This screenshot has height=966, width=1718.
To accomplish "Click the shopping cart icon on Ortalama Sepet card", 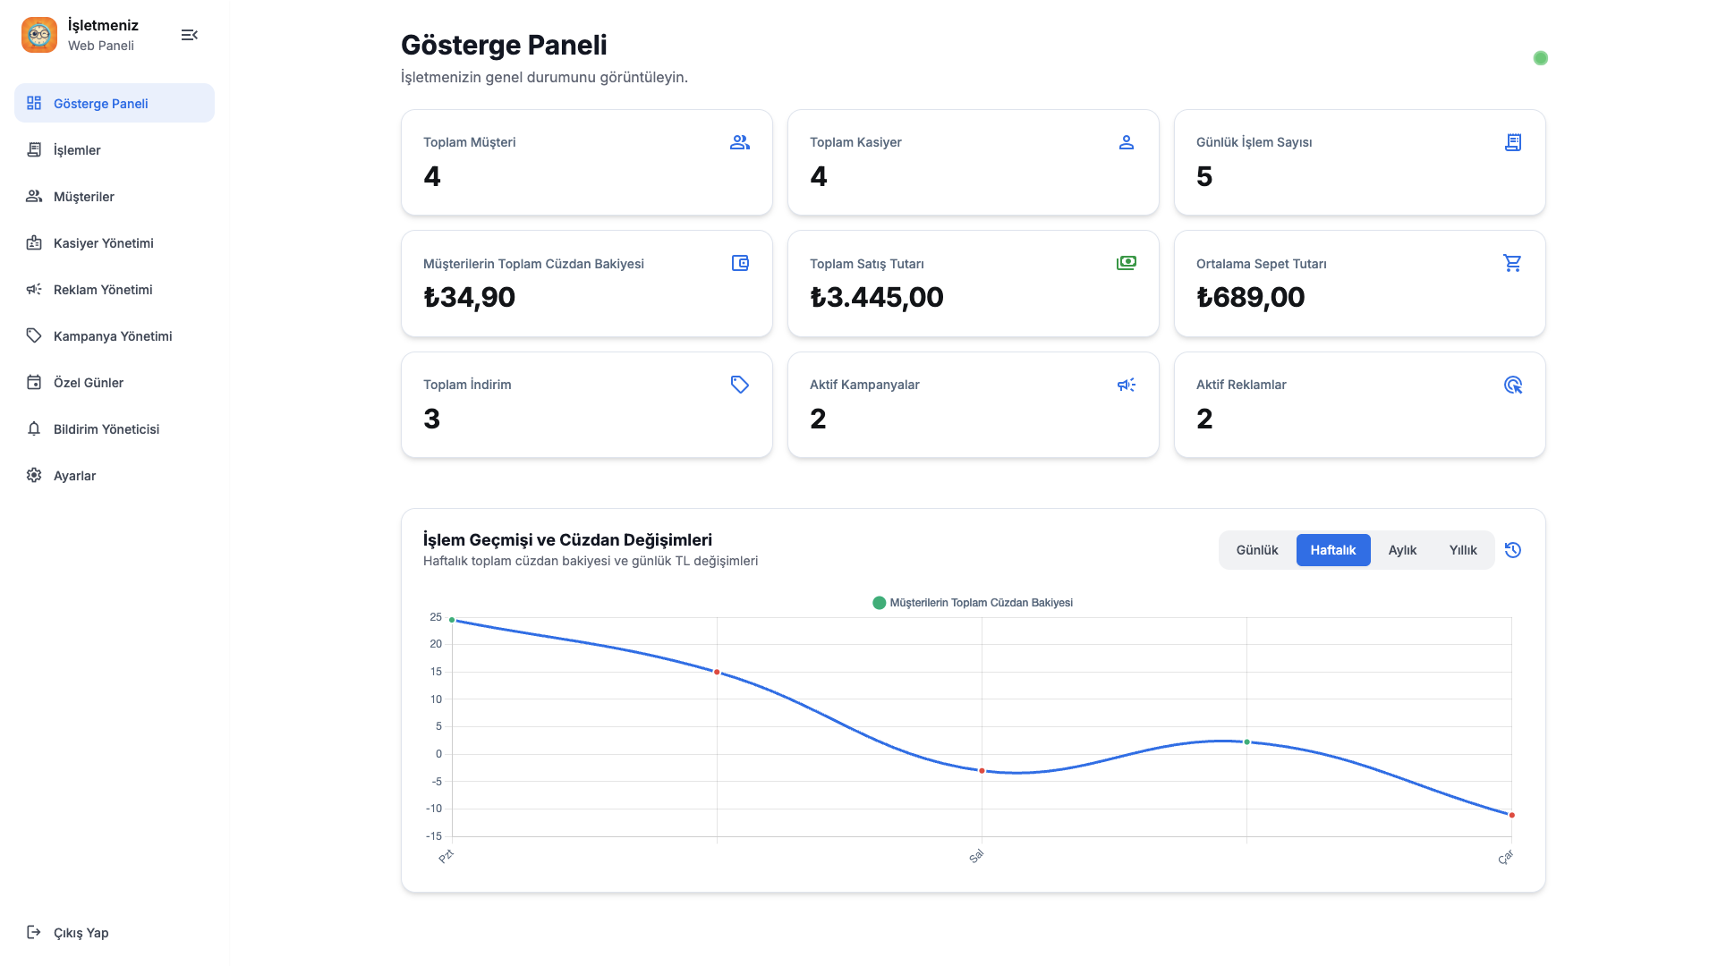I will coord(1512,263).
